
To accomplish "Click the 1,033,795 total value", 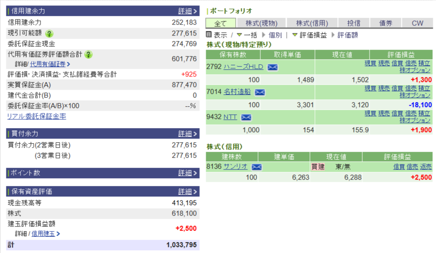I will [x=181, y=245].
